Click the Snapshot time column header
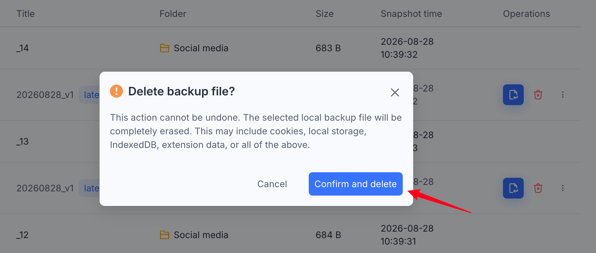Screen dimensions: 596x253 pyautogui.click(x=411, y=14)
